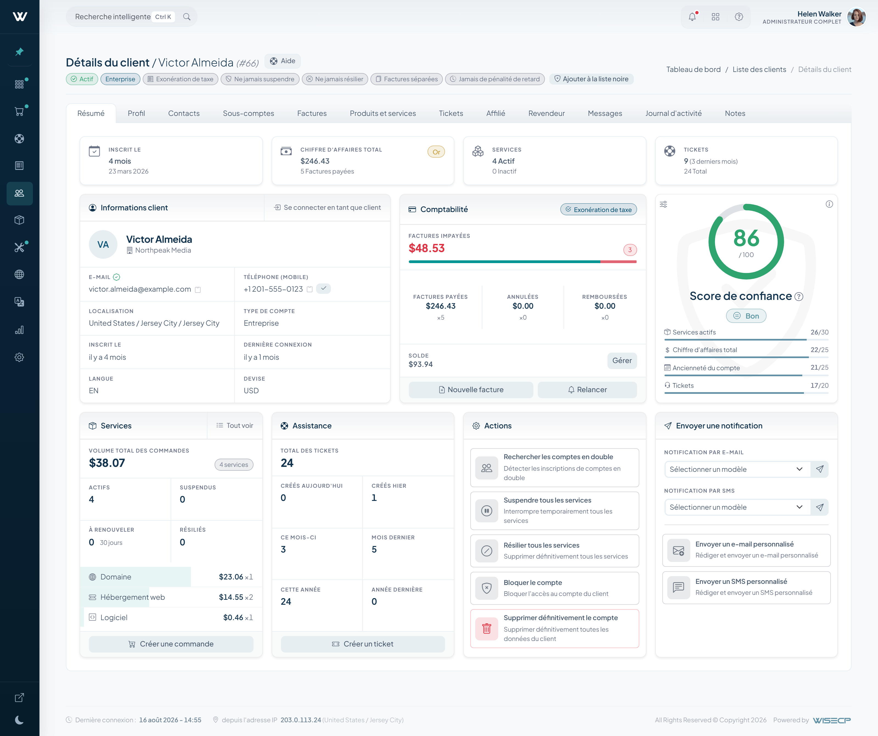Screen dimensions: 878x736
Task: Copy the phone number icon
Action: click(310, 289)
